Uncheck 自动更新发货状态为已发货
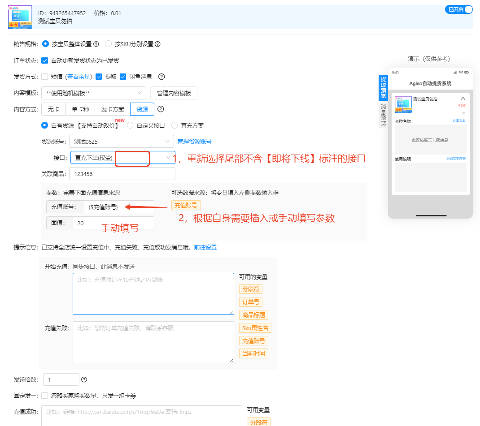This screenshot has height=426, width=480. [44, 60]
